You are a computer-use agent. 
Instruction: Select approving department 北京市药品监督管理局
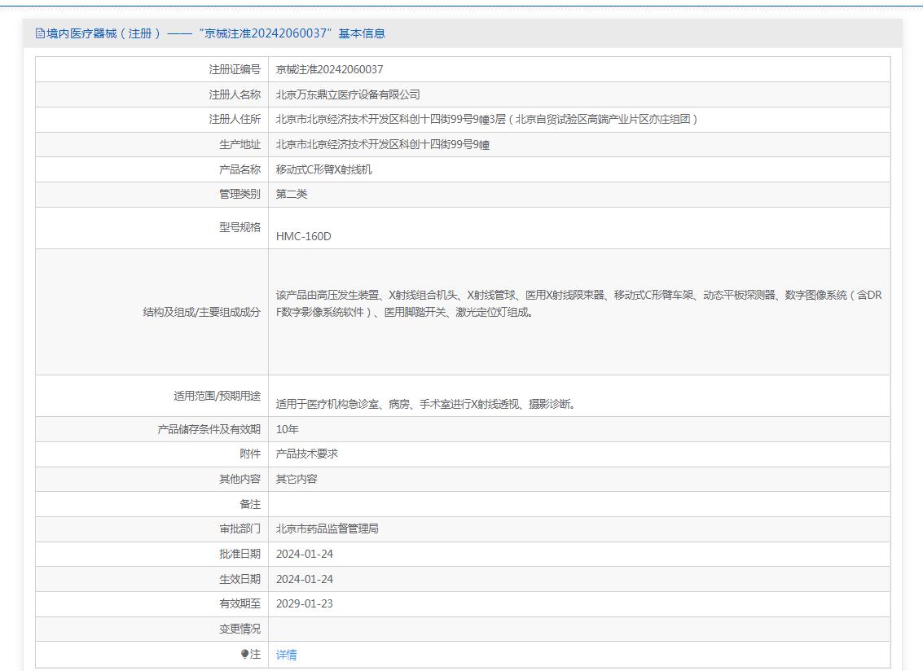(x=327, y=528)
